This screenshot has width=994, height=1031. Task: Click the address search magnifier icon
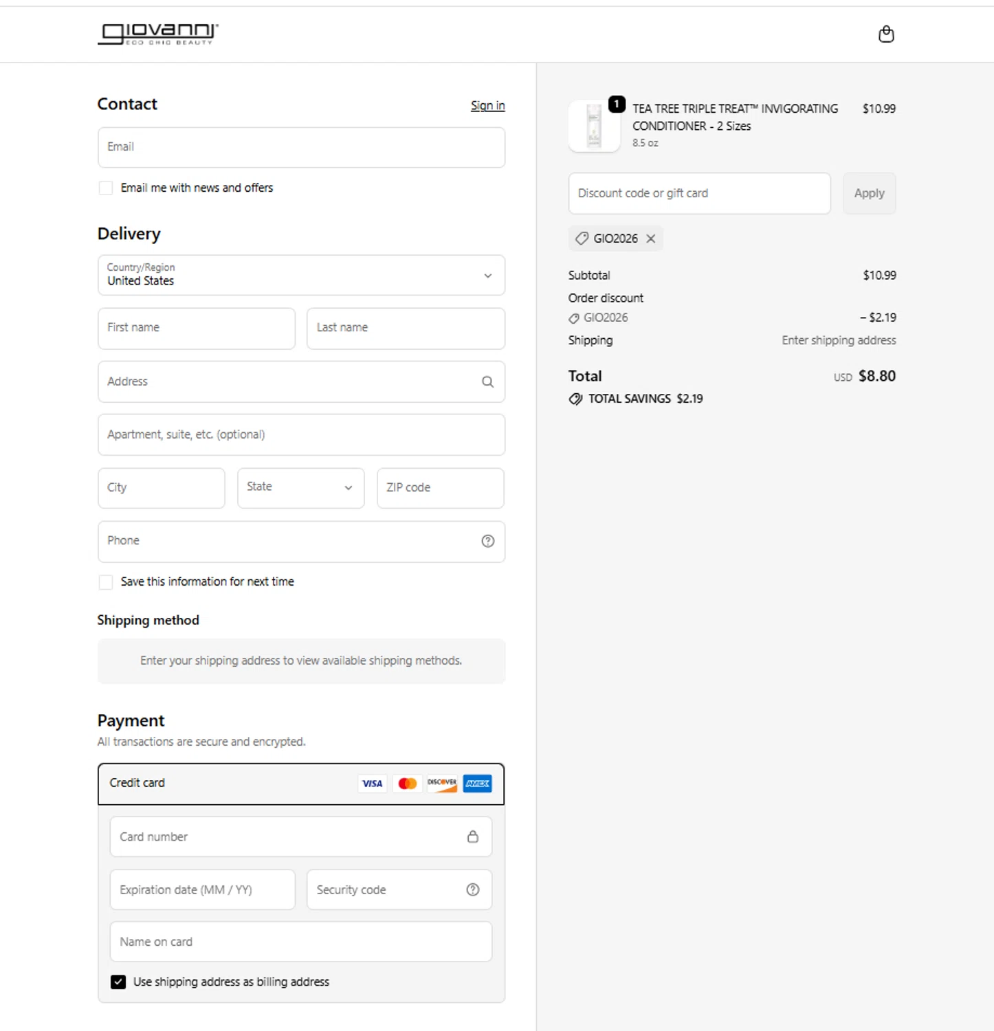point(487,381)
